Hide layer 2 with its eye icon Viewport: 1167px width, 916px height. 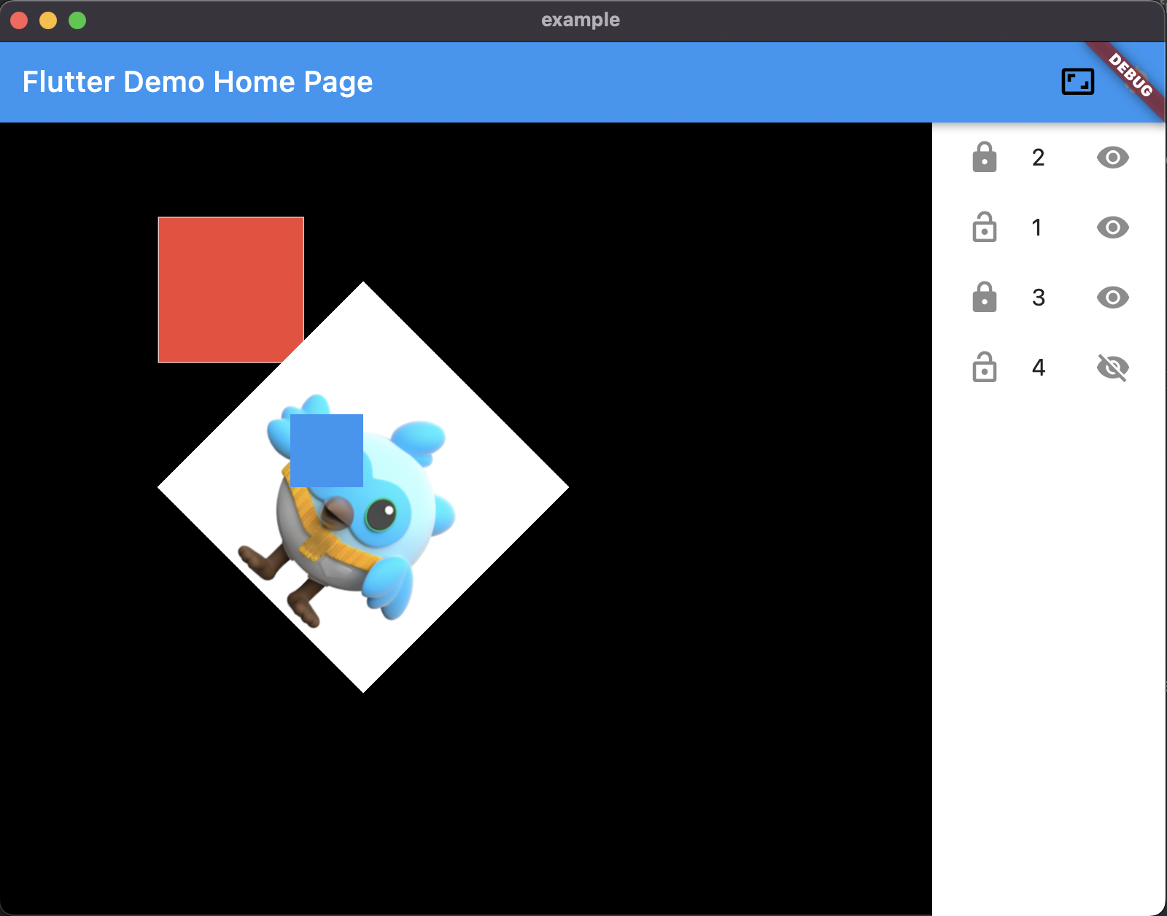pyautogui.click(x=1112, y=158)
